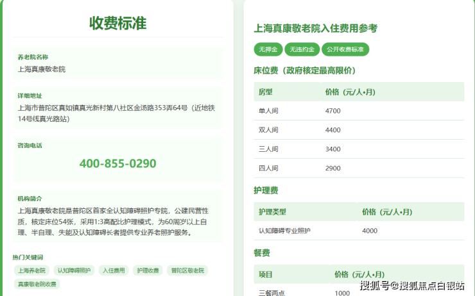This screenshot has width=475, height=296.
Task: Click the price 3400 for 三人间
Action: [333, 149]
